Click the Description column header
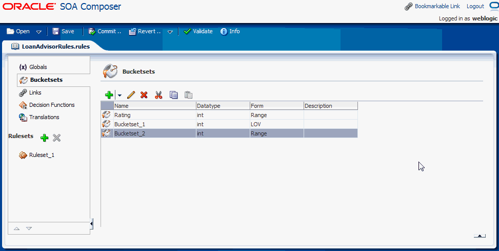 point(331,106)
